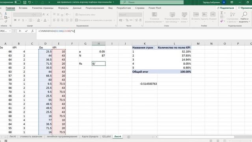Screen dimensions: 252x142
Task: Click the Cut scissors icon
Action: coord(6,13)
